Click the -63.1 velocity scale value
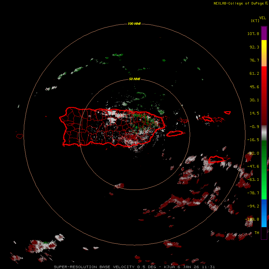 point(253,180)
